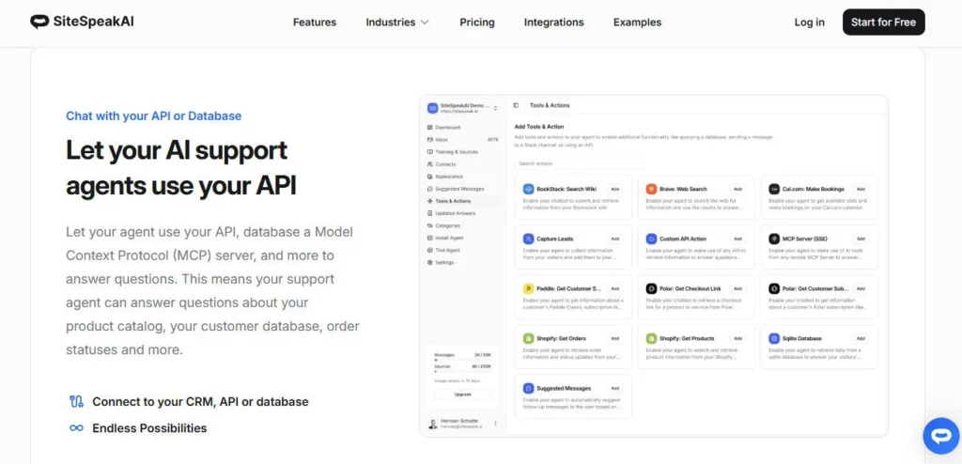Image resolution: width=962 pixels, height=464 pixels.
Task: Add the Sqlite Database action
Action: point(861,338)
